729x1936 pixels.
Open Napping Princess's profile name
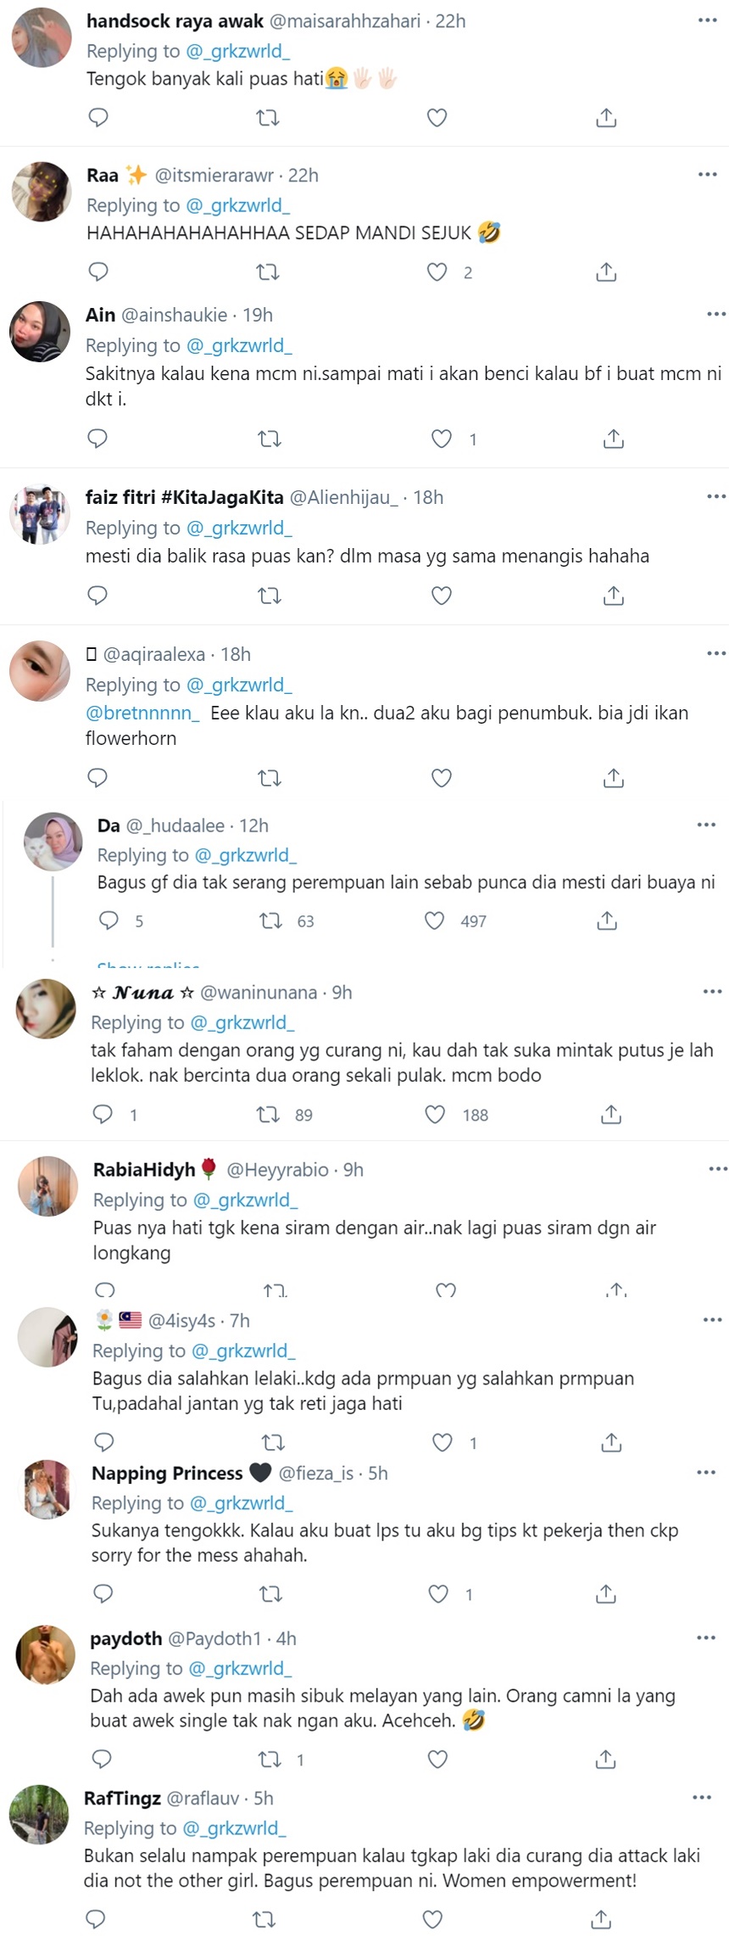pyautogui.click(x=167, y=1473)
